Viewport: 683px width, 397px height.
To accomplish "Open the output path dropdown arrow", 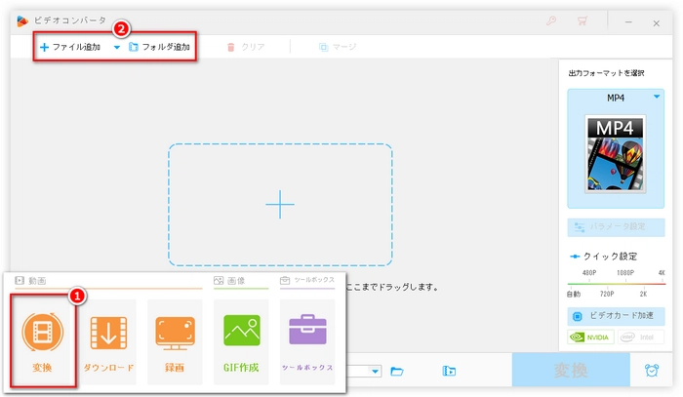I will (x=376, y=371).
